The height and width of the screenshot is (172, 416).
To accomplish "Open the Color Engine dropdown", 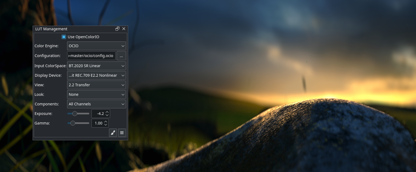I will point(96,46).
